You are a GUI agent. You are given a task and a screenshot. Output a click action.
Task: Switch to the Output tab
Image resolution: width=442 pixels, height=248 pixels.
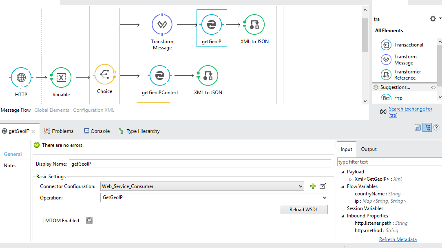click(369, 149)
